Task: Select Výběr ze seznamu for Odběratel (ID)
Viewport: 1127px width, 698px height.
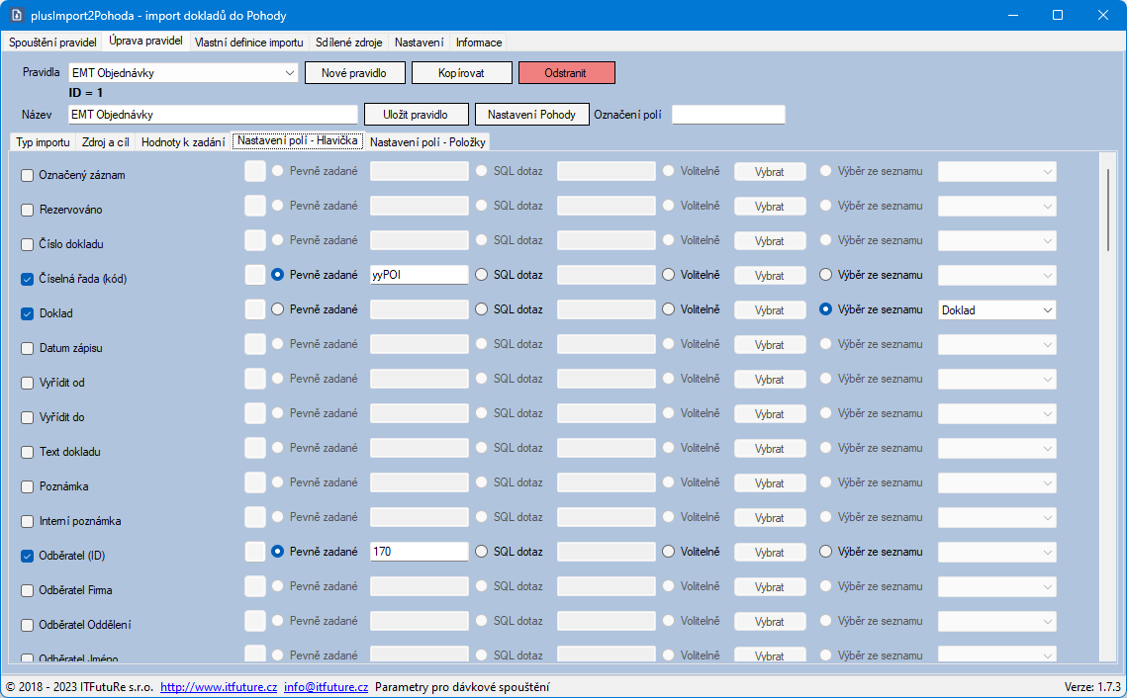Action: pos(826,552)
